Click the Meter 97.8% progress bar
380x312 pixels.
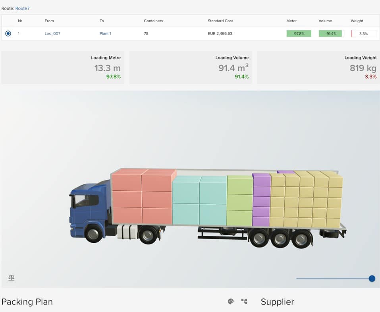[299, 33]
